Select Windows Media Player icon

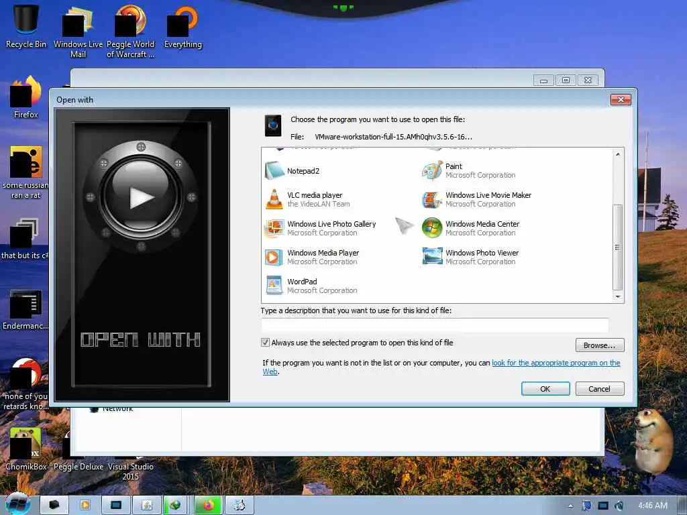click(x=274, y=257)
